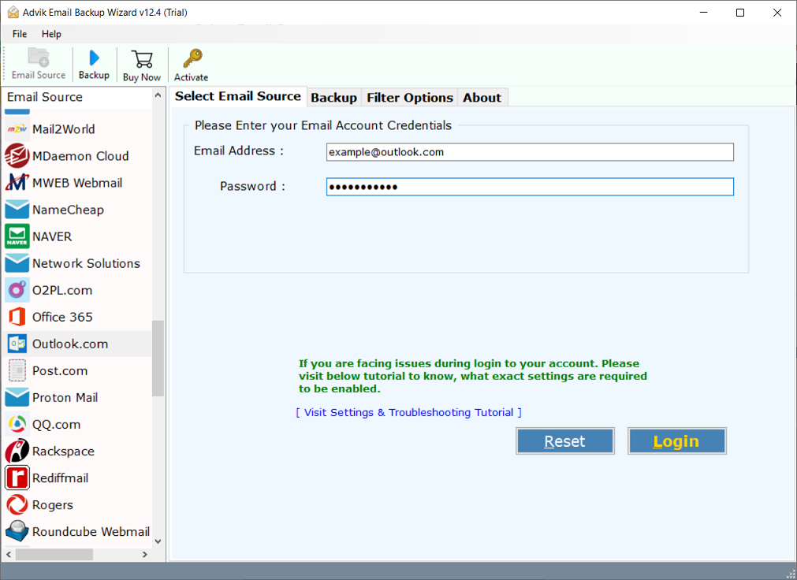Click the Login button

click(676, 441)
